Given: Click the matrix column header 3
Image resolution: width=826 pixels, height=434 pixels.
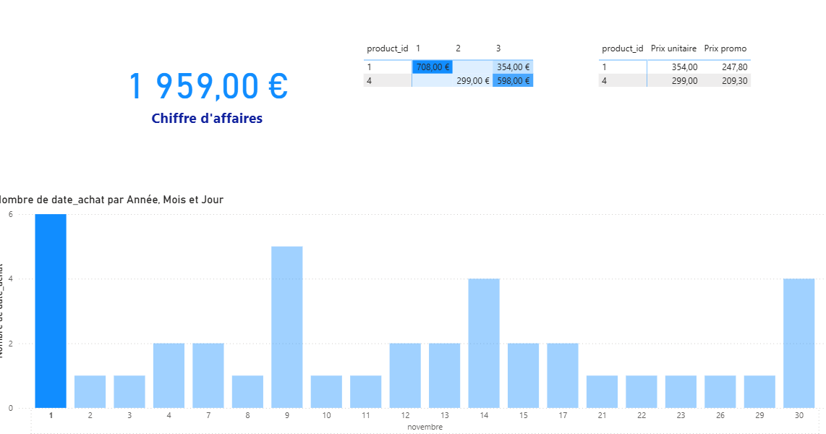Looking at the screenshot, I should pyautogui.click(x=498, y=48).
